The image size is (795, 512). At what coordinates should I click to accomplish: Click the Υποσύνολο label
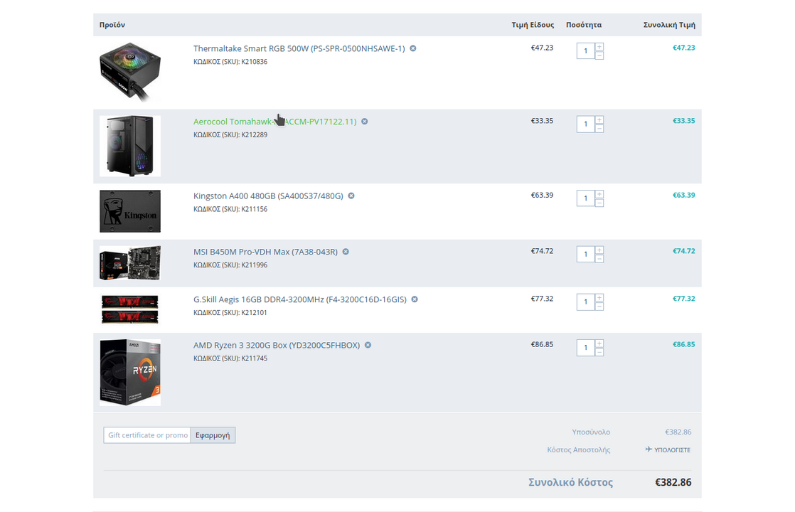click(x=591, y=432)
